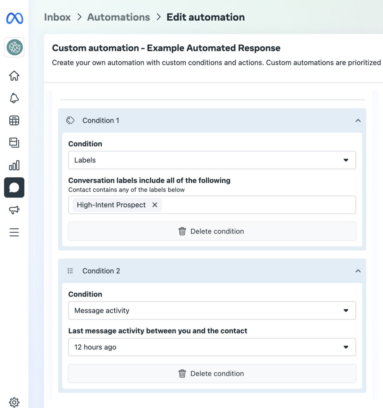
Task: Select the Meta logo icon
Action: click(14, 17)
